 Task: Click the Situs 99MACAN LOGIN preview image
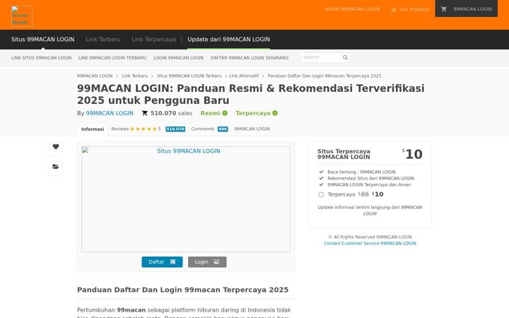coord(186,199)
